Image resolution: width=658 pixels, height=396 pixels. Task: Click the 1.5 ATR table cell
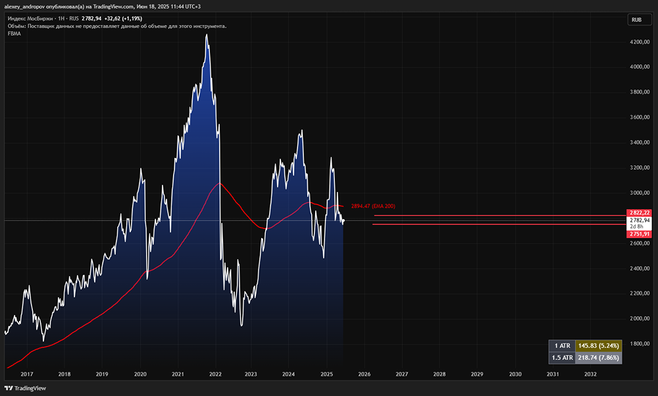(x=563, y=358)
